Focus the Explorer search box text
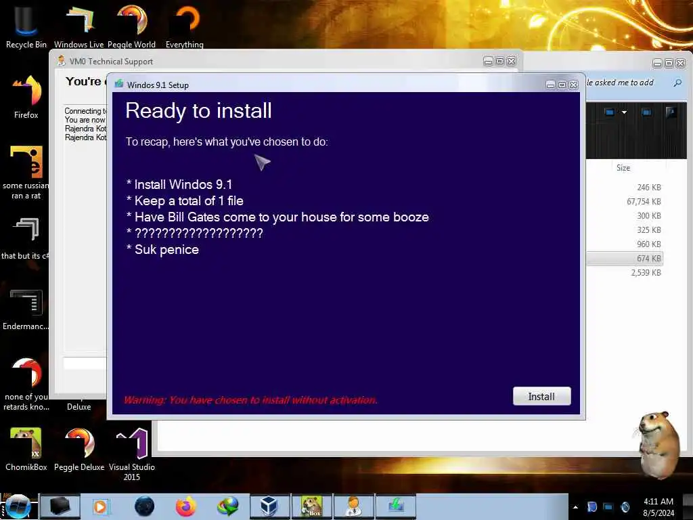Screen dimensions: 693x520 620,83
